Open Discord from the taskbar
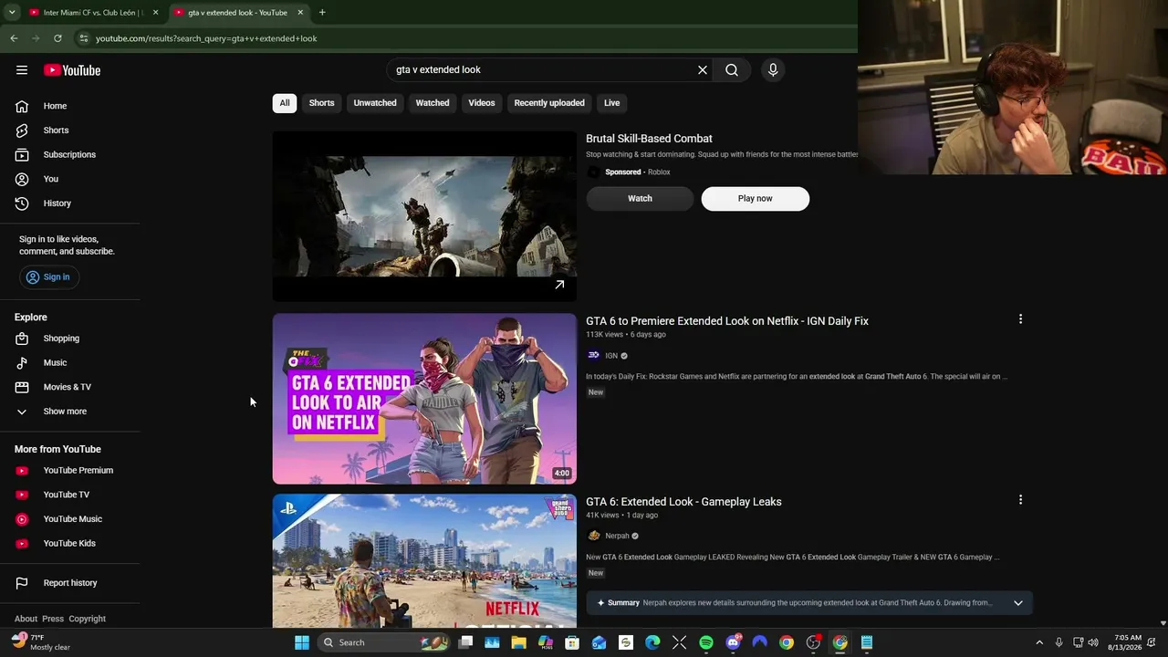 pos(733,642)
